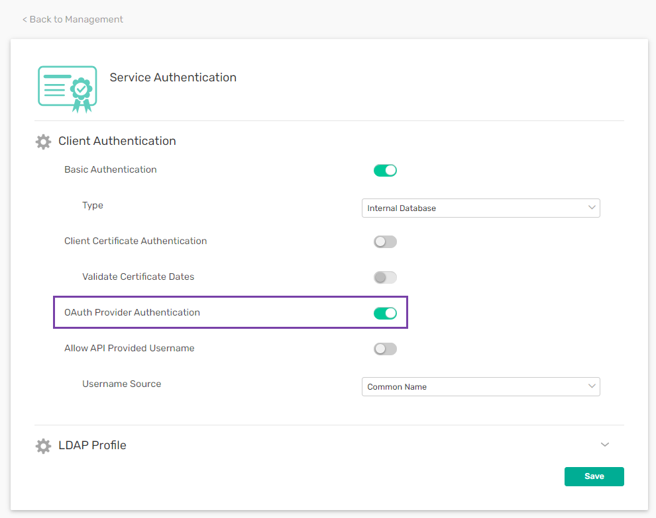
Task: Toggle the Validate Certificate Dates switch
Action: [385, 278]
